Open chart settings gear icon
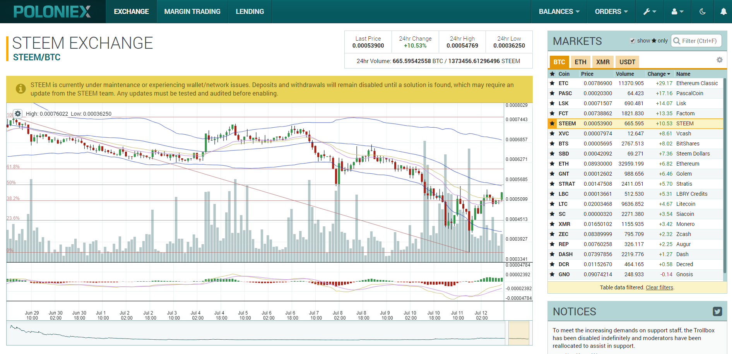This screenshot has width=732, height=354. [x=18, y=114]
